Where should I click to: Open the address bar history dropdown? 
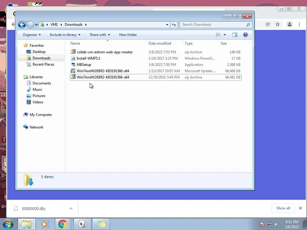(167, 25)
